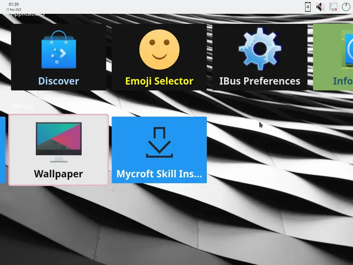
Task: Launch the Emoji Selector tile
Action: coord(159,57)
